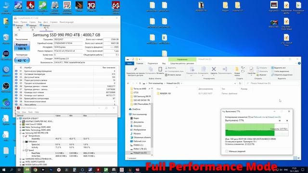Open View menu in HWMonitor

click(24, 112)
